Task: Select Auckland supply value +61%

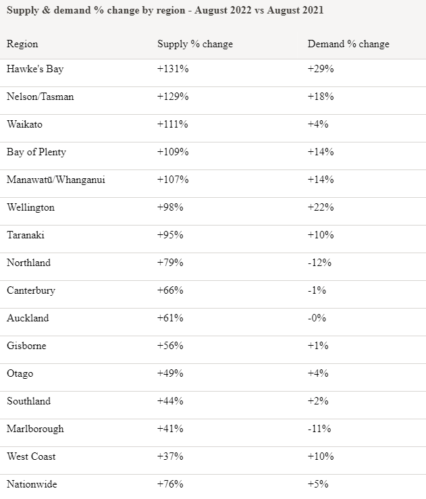Action: pos(170,318)
